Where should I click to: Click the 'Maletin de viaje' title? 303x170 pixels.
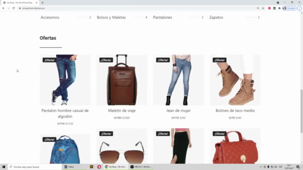click(x=122, y=110)
